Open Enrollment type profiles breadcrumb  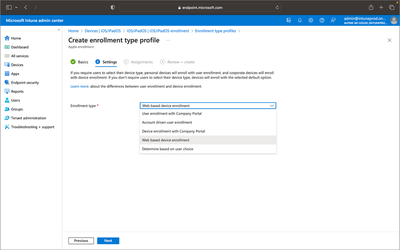coord(215,31)
